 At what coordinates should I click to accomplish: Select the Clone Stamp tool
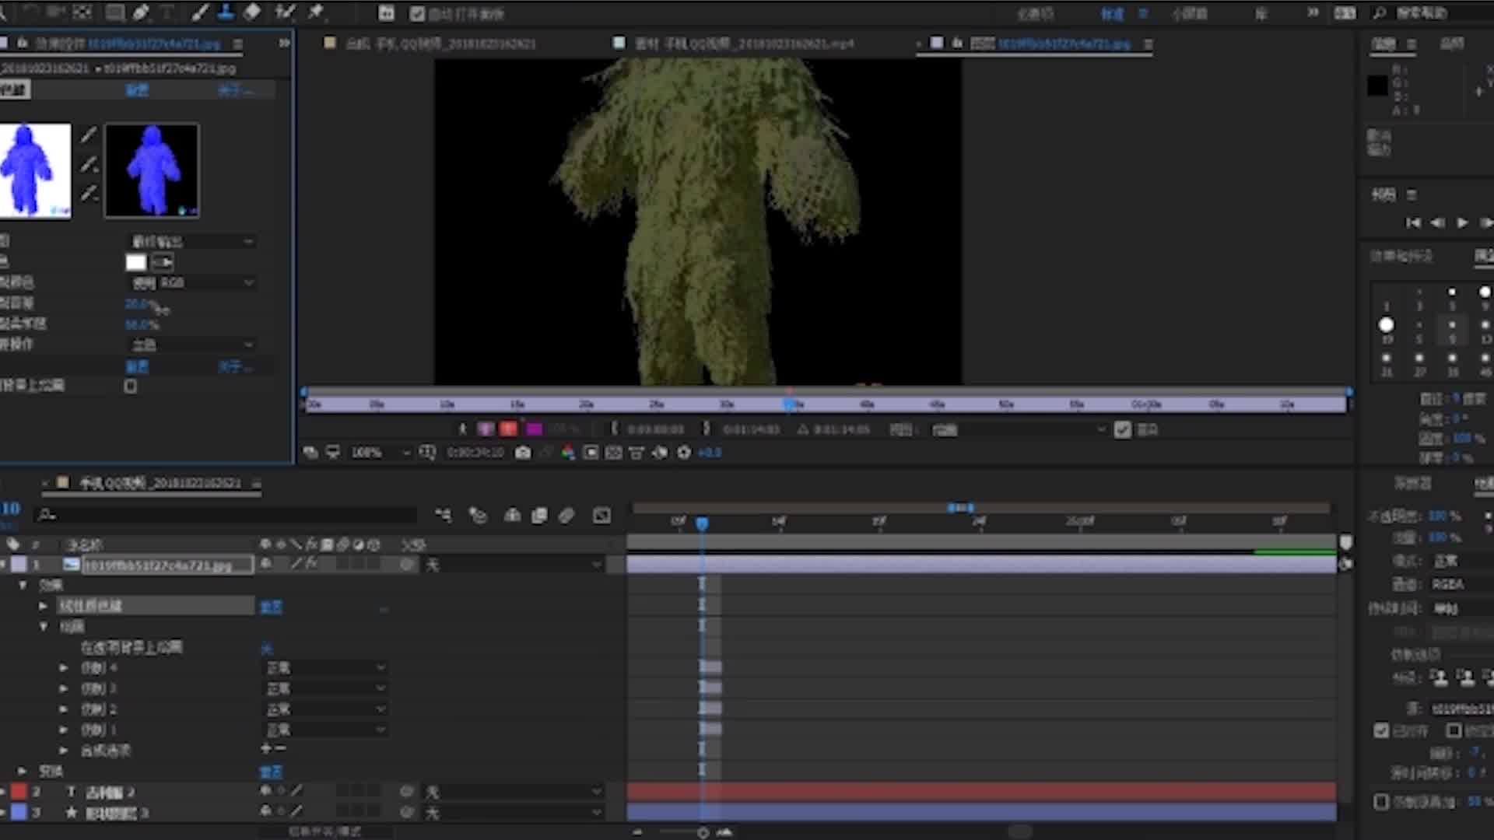pyautogui.click(x=226, y=12)
